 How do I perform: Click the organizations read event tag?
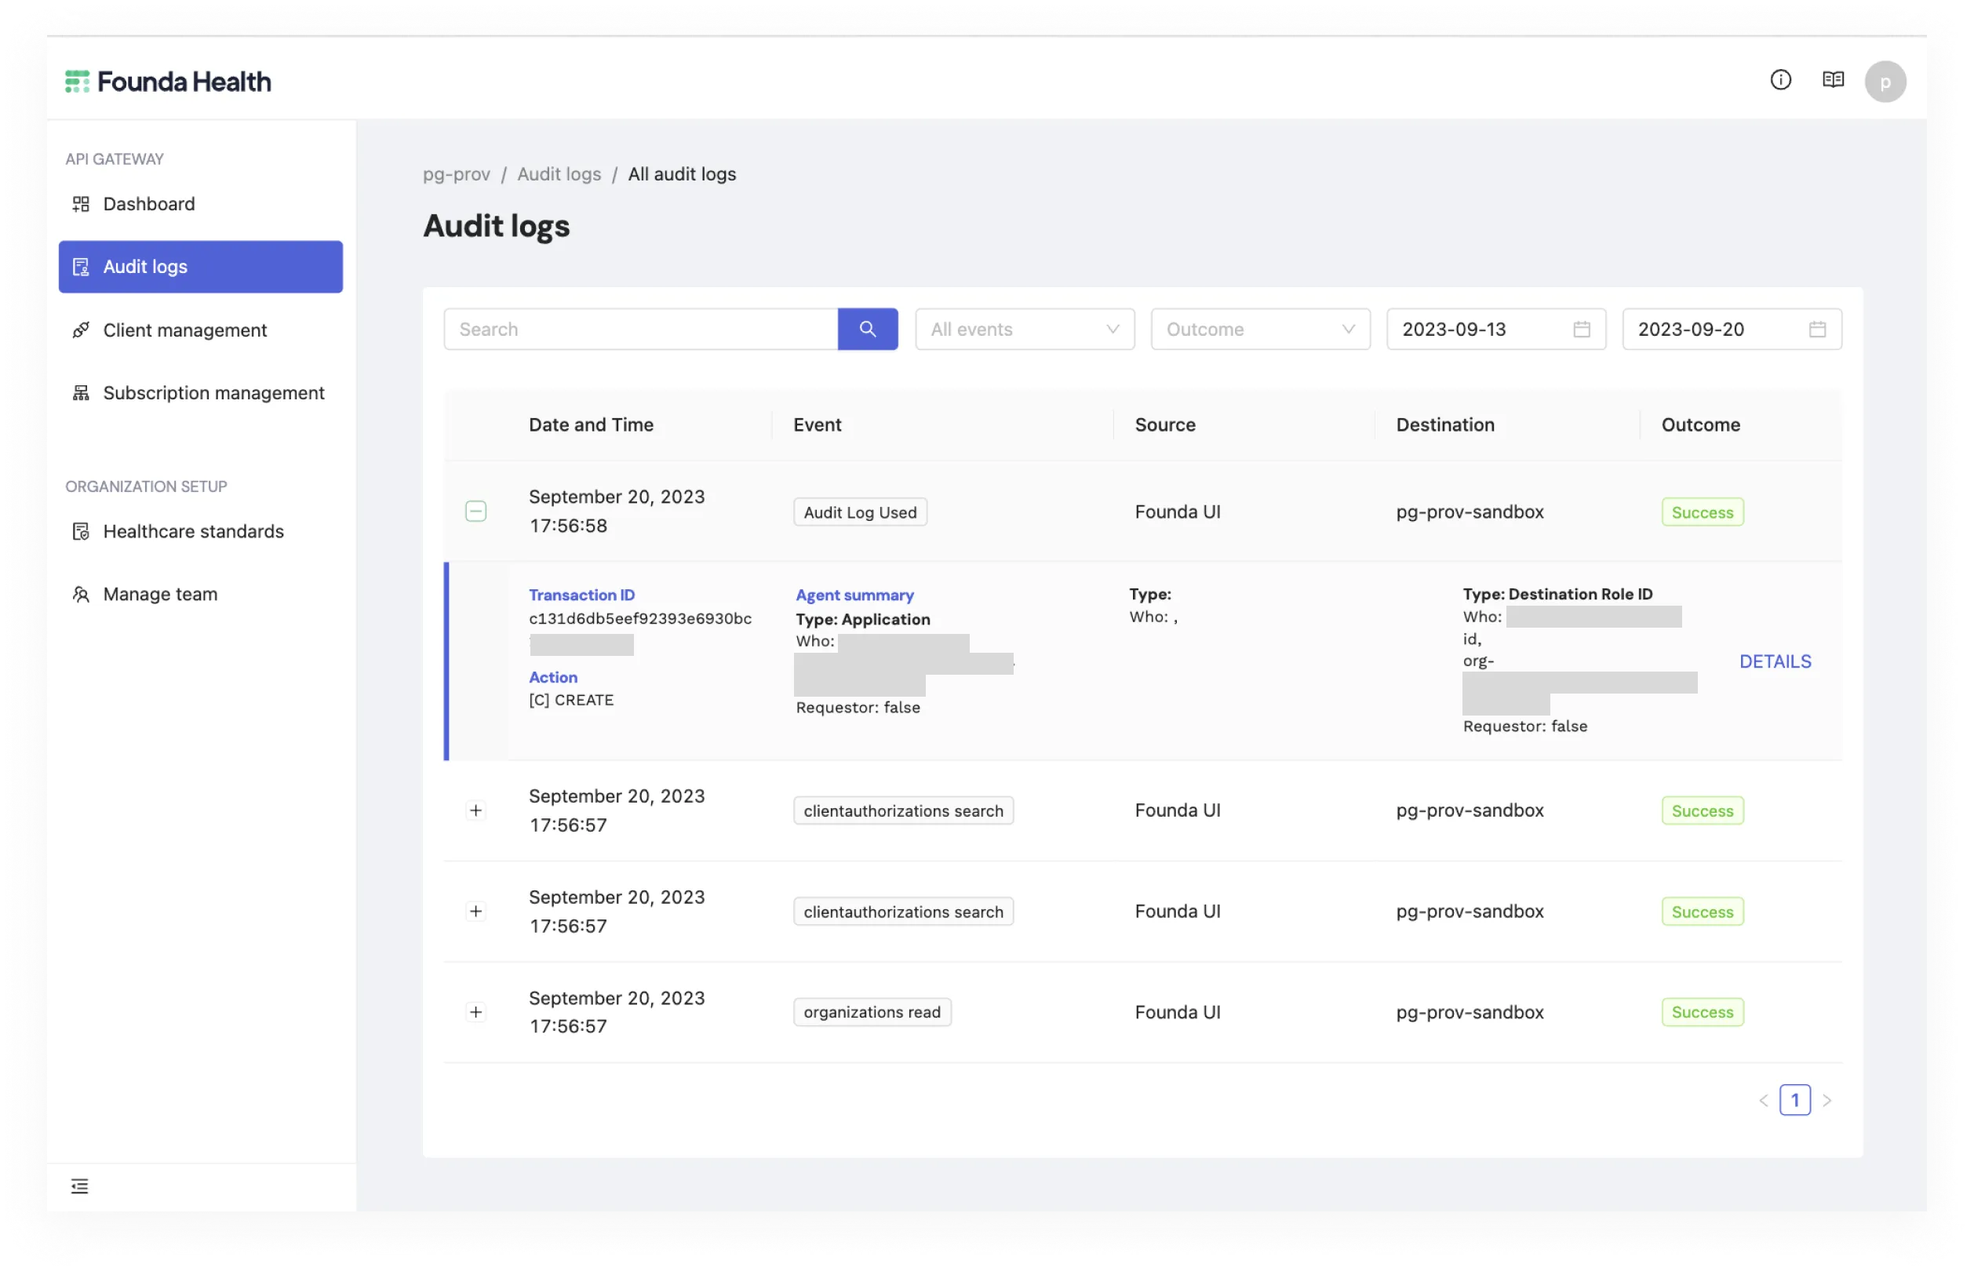(x=872, y=1012)
